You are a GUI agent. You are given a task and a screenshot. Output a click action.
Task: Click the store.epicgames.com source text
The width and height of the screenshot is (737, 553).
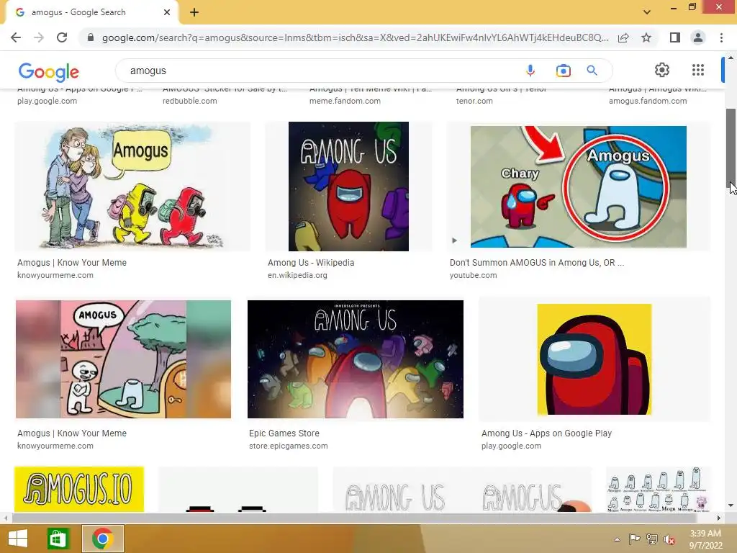(288, 446)
